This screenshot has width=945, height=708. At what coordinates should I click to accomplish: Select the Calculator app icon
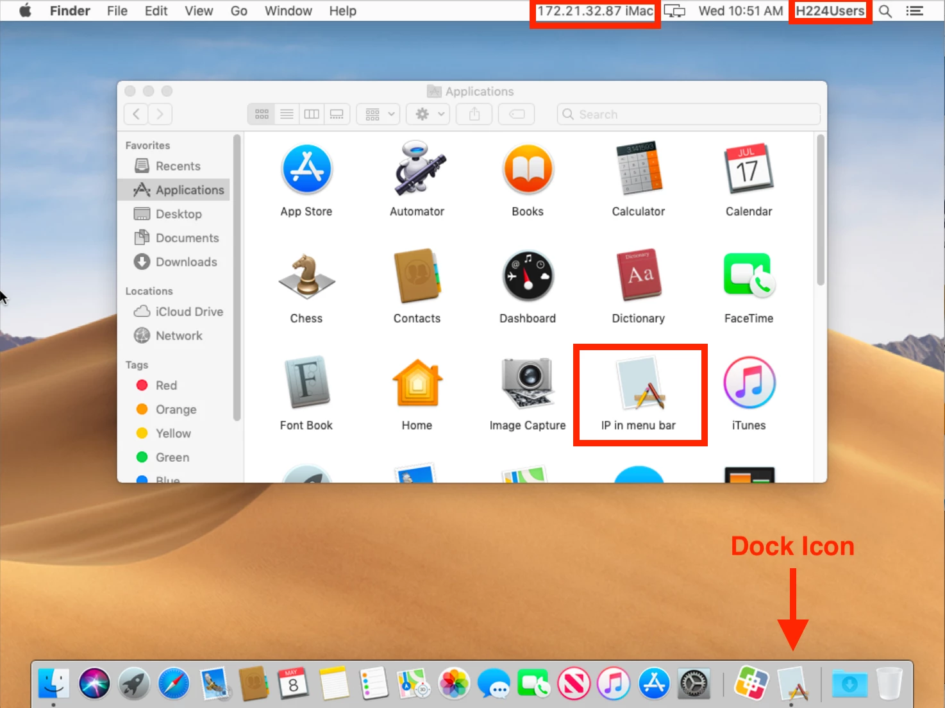pos(639,168)
